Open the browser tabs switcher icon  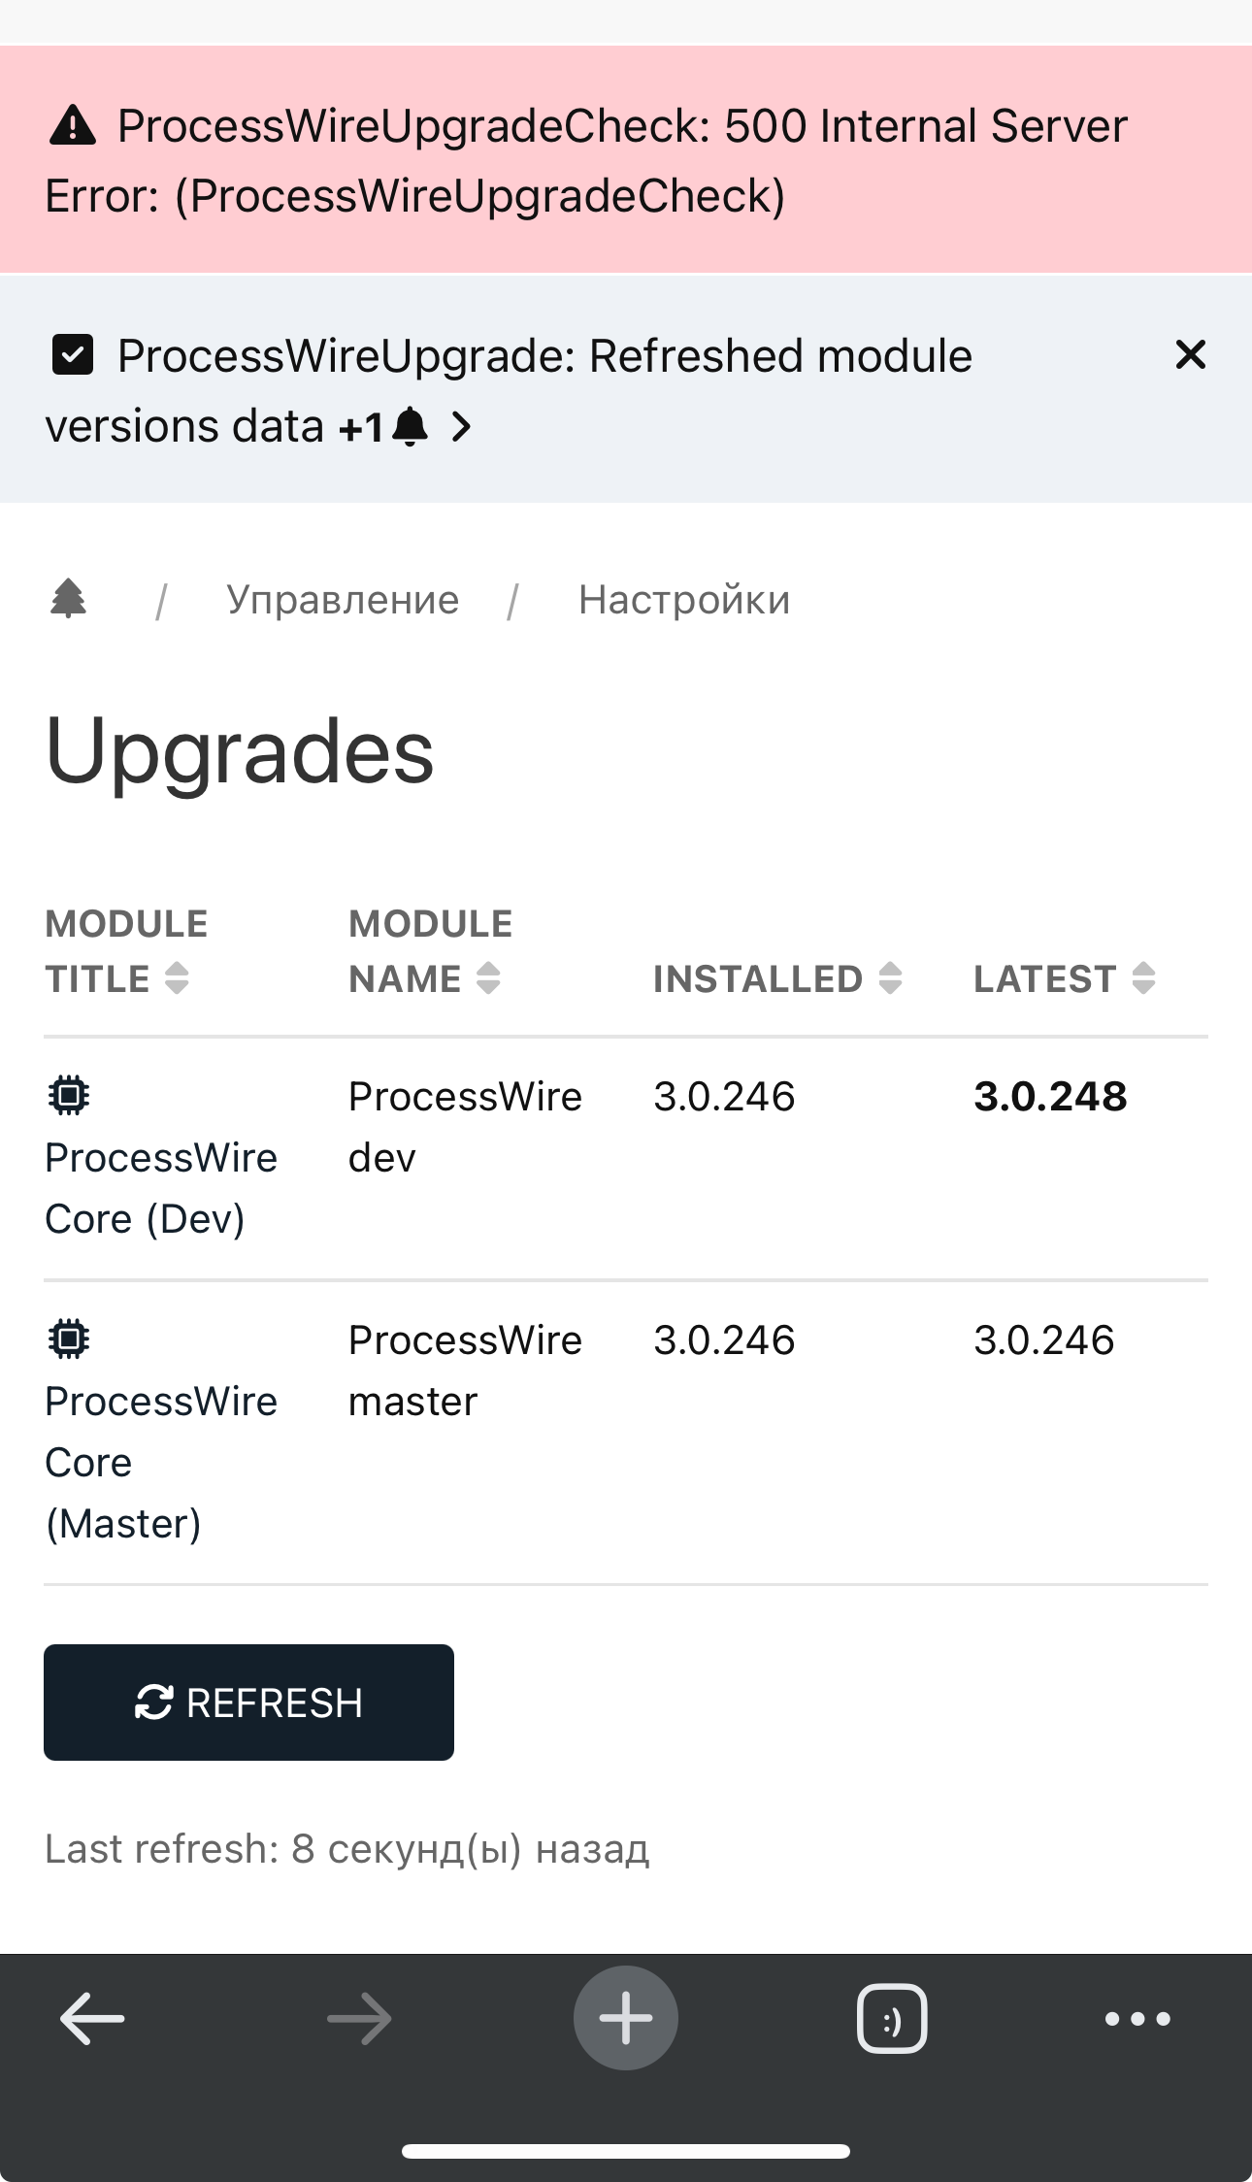point(892,2019)
